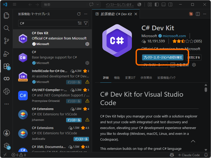
Task: Open the extension settings gear in details
Action: (194, 65)
